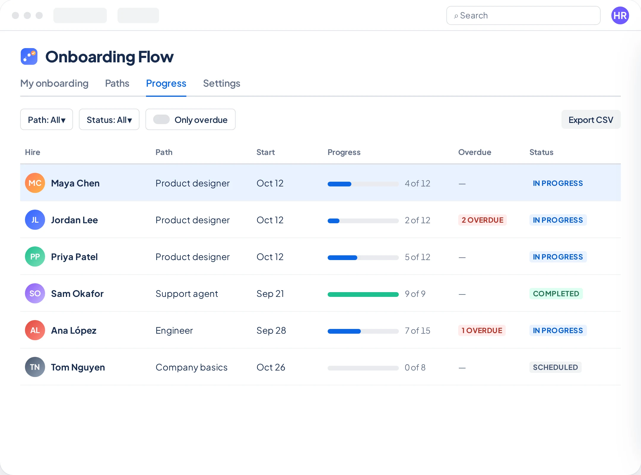The image size is (641, 475).
Task: Click Maya Chen's MC avatar
Action: [x=35, y=183]
